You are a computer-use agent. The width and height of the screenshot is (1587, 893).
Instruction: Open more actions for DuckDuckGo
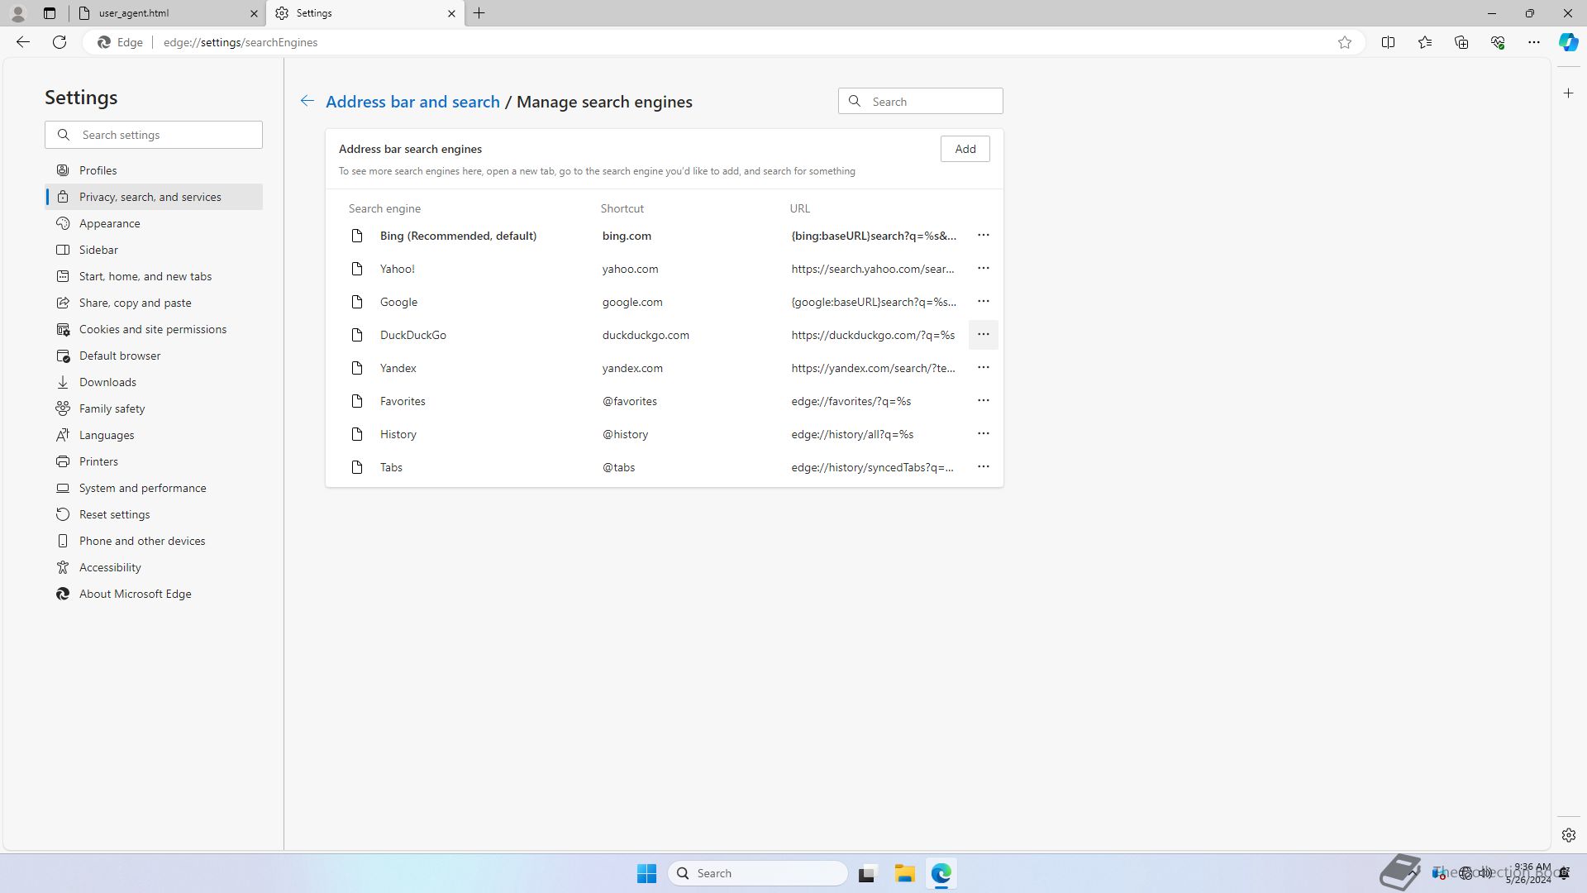(x=983, y=335)
